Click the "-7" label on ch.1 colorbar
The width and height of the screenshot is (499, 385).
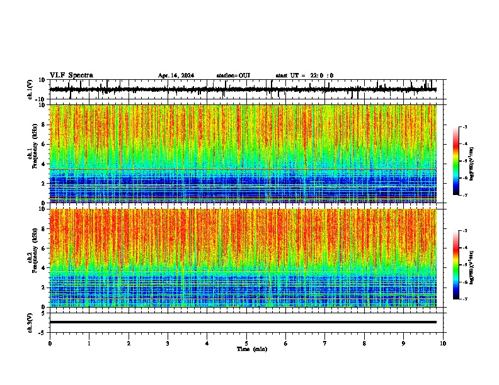[465, 196]
